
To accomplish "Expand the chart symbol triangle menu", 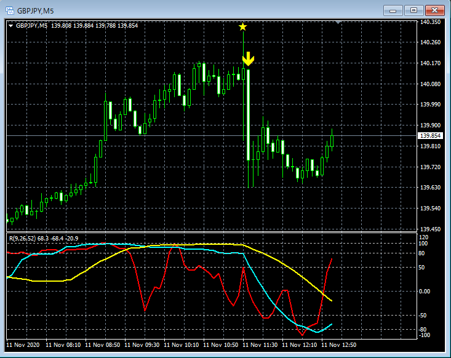I will 11,26.
